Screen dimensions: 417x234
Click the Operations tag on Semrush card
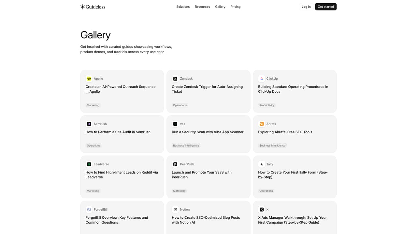(x=93, y=146)
